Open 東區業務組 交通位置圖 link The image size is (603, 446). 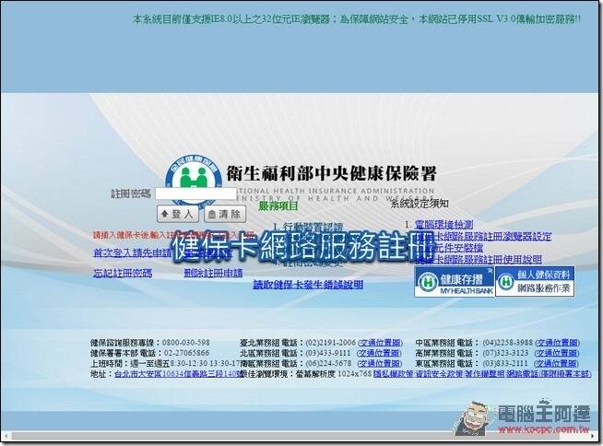point(557,363)
